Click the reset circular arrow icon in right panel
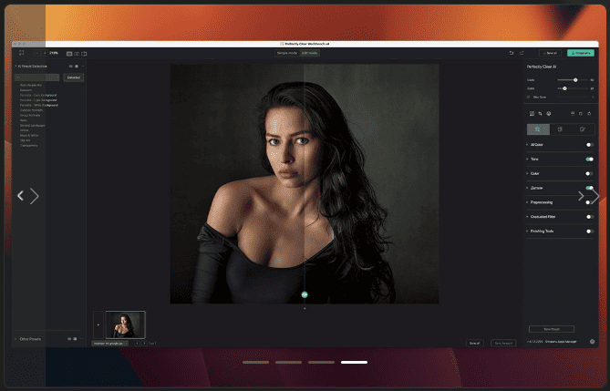The width and height of the screenshot is (610, 391). 589,114
